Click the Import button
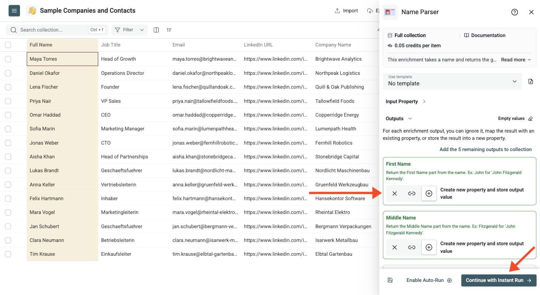The height and width of the screenshot is (295, 540). click(346, 11)
